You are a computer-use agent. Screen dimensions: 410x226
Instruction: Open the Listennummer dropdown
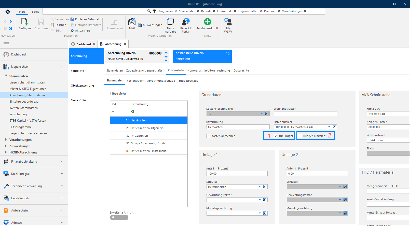pos(329,127)
